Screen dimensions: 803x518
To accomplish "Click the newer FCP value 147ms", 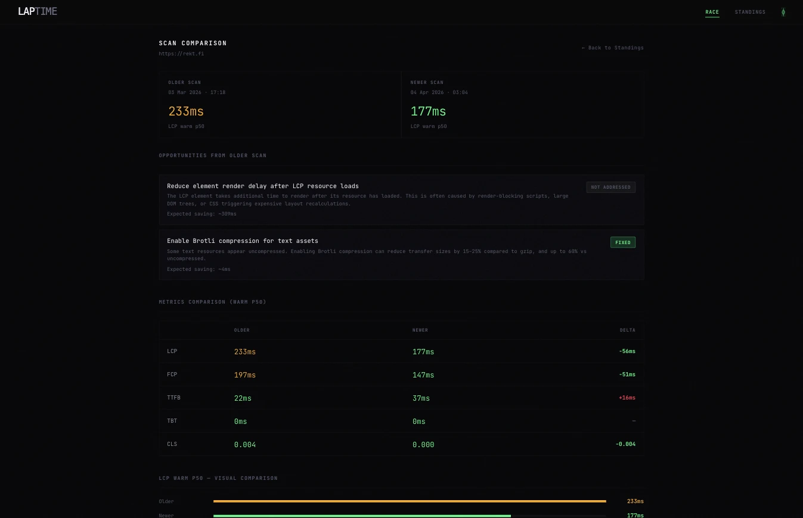I will (x=423, y=375).
